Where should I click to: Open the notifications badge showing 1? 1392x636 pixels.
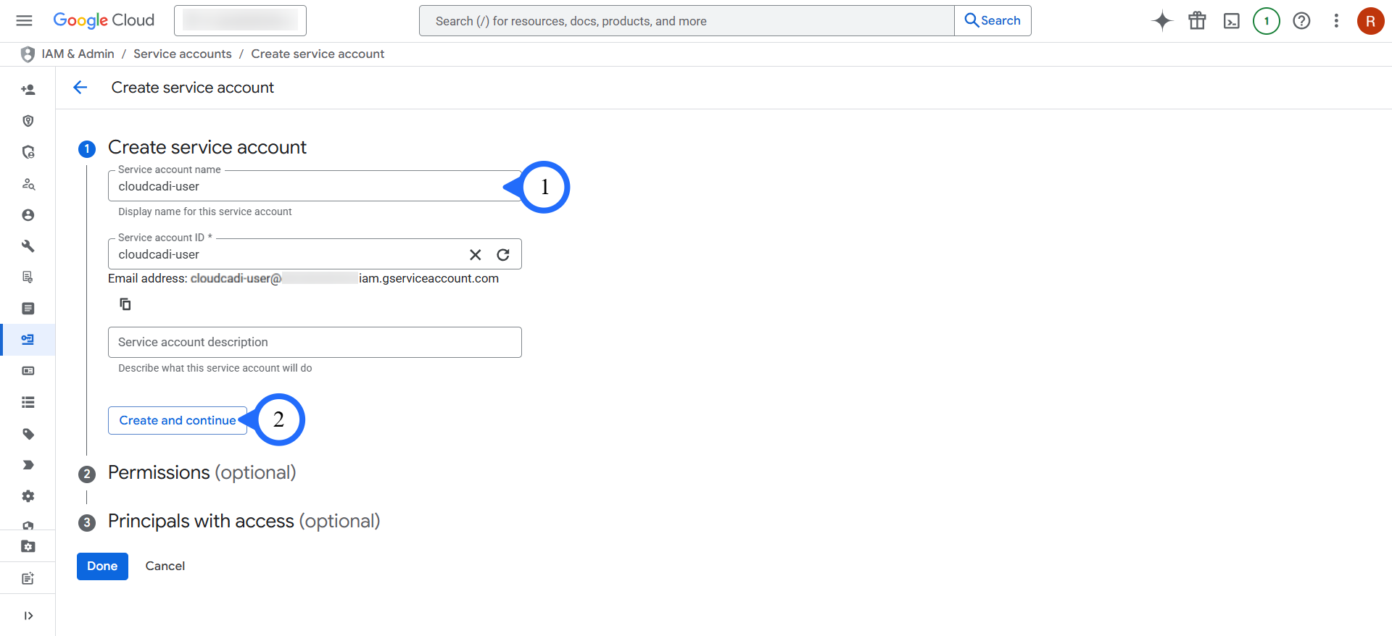click(1266, 21)
